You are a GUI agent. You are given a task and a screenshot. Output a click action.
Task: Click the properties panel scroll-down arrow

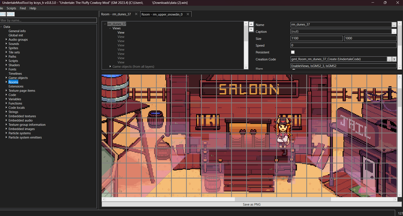pyautogui.click(x=400, y=67)
